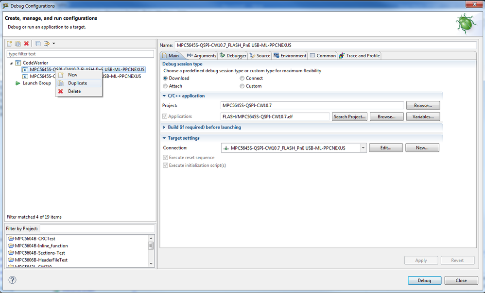Collapse the Target settings section

(x=164, y=138)
